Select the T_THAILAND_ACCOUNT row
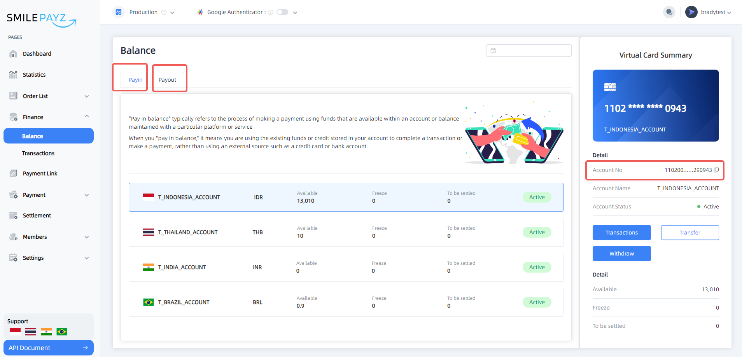This screenshot has width=742, height=357. tap(346, 232)
